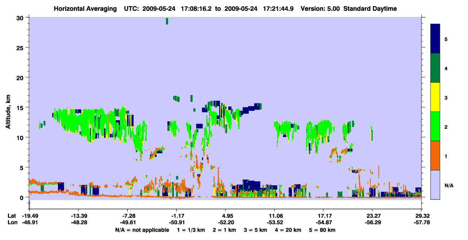
Task: Click the legend text '2 = 1 km'
Action: pyautogui.click(x=224, y=230)
